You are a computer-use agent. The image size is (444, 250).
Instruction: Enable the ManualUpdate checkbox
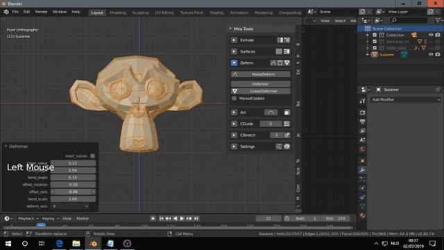234,99
